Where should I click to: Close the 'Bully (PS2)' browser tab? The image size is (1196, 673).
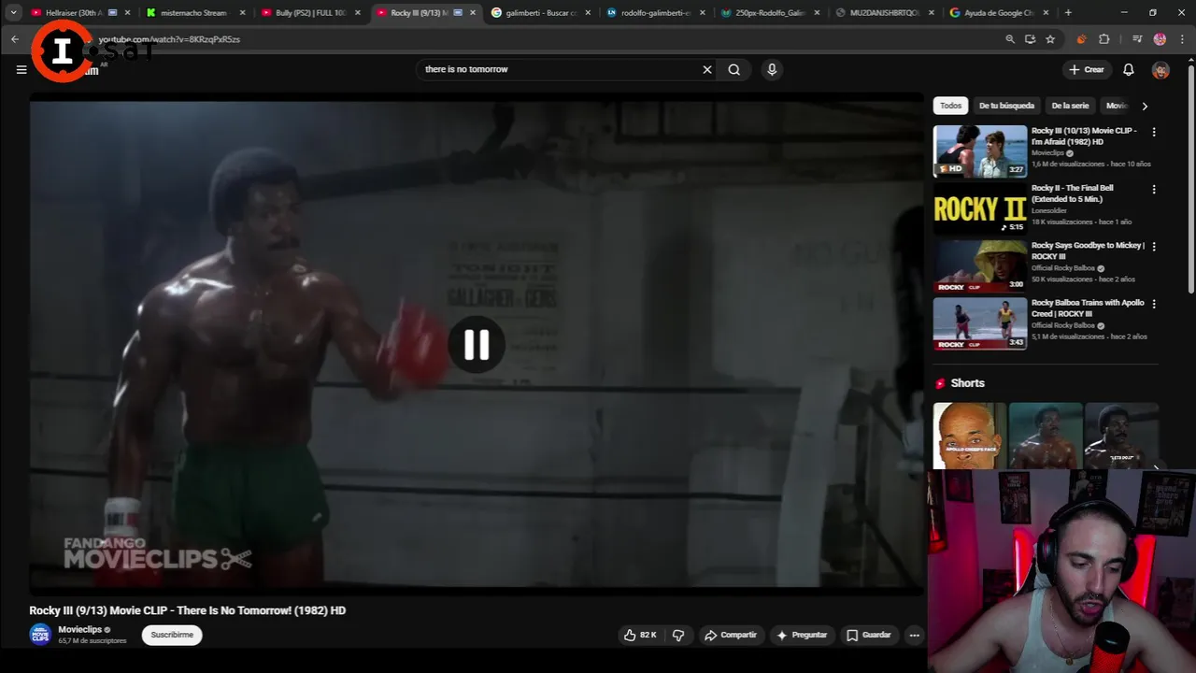(x=358, y=13)
